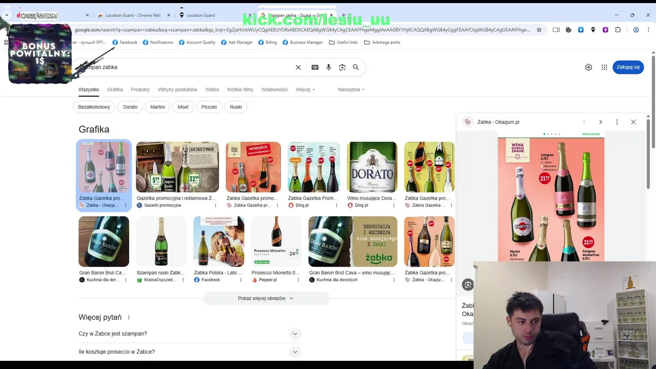
Task: Open options beside Więcej pytań heading
Action: pyautogui.click(x=129, y=318)
